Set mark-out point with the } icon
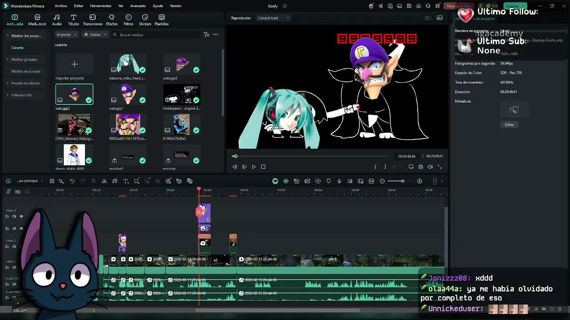The image size is (570, 320). pos(385,167)
